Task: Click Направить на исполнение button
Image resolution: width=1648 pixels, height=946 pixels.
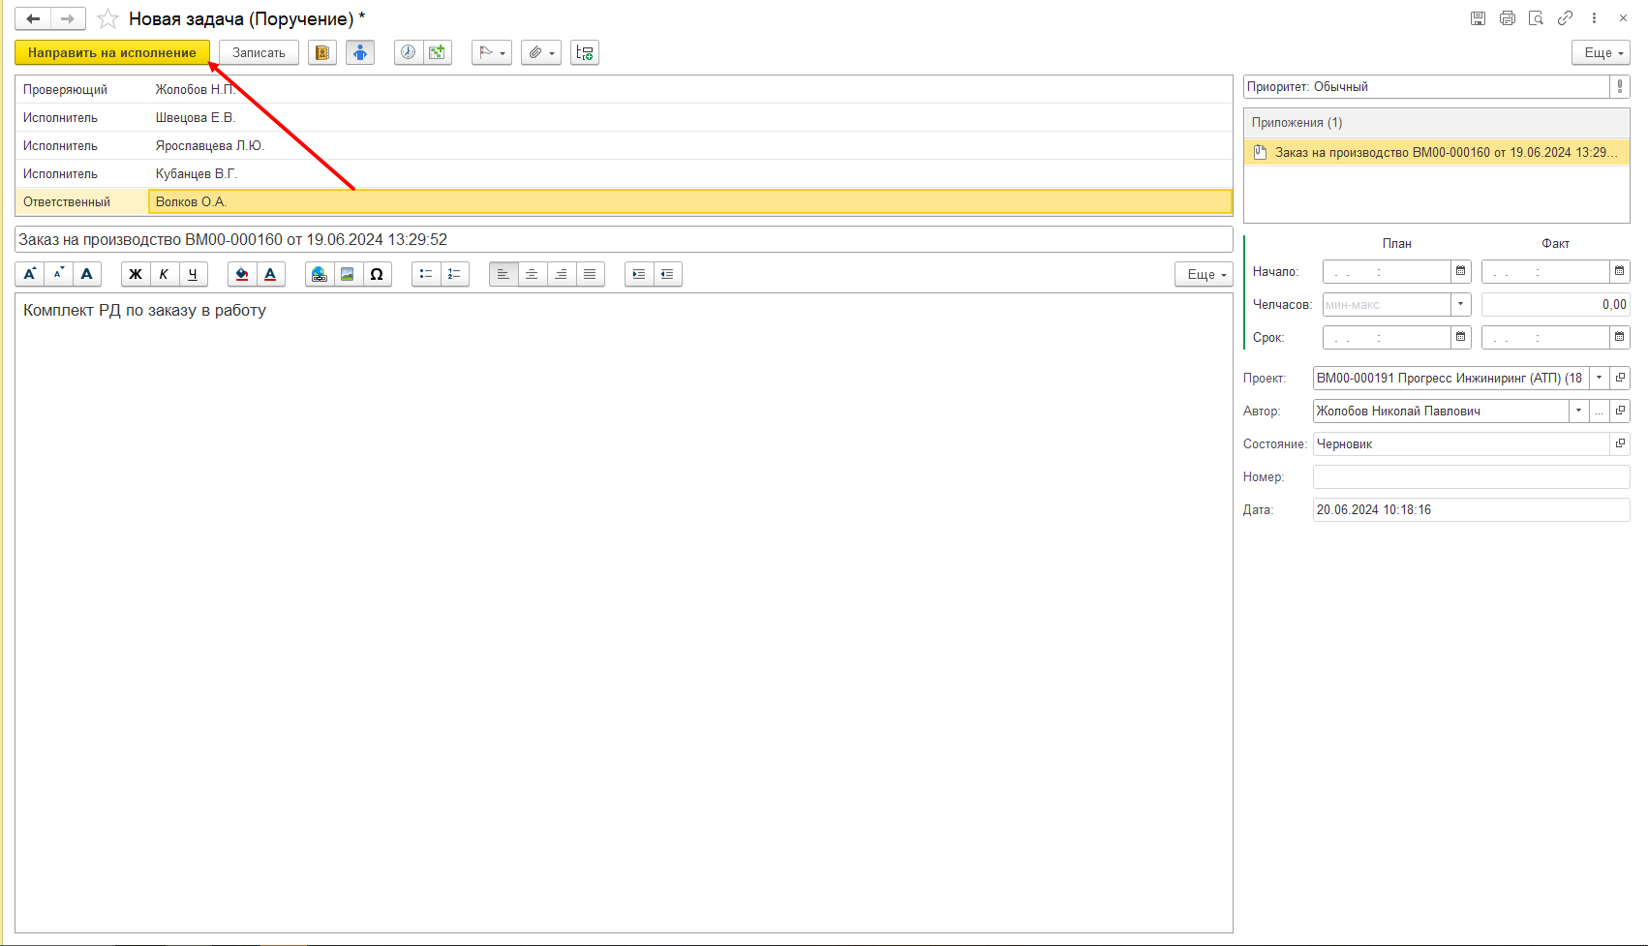Action: coord(112,52)
